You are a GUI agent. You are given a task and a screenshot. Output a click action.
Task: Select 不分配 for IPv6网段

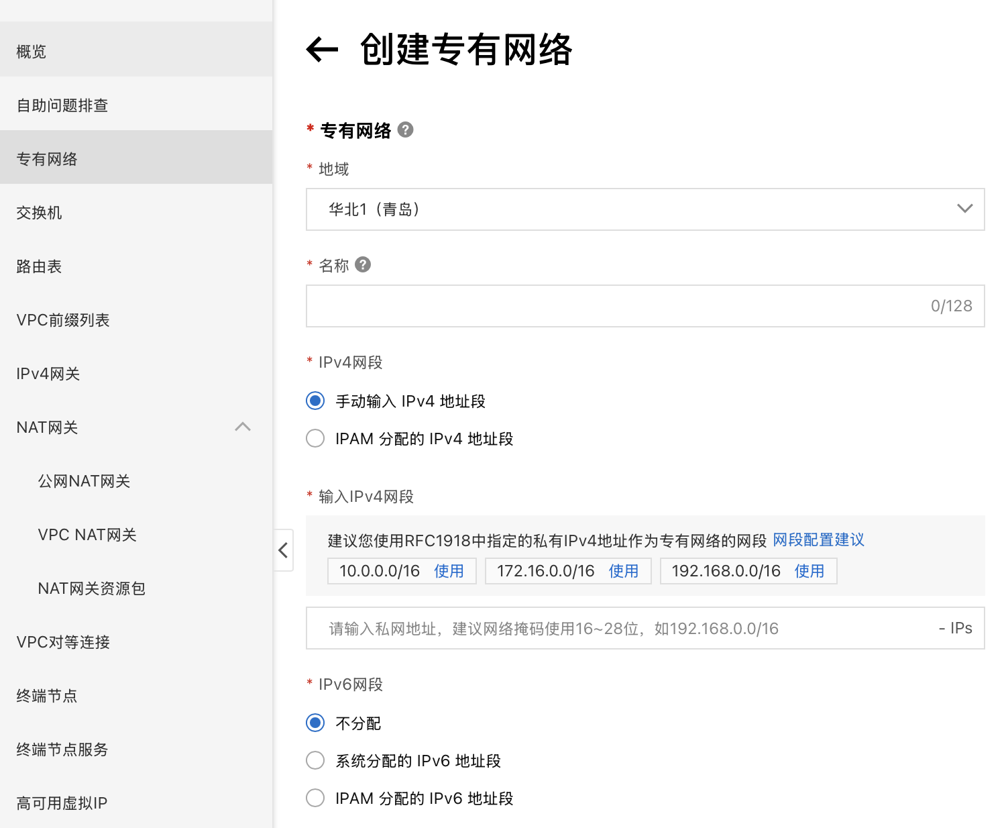[x=315, y=722]
